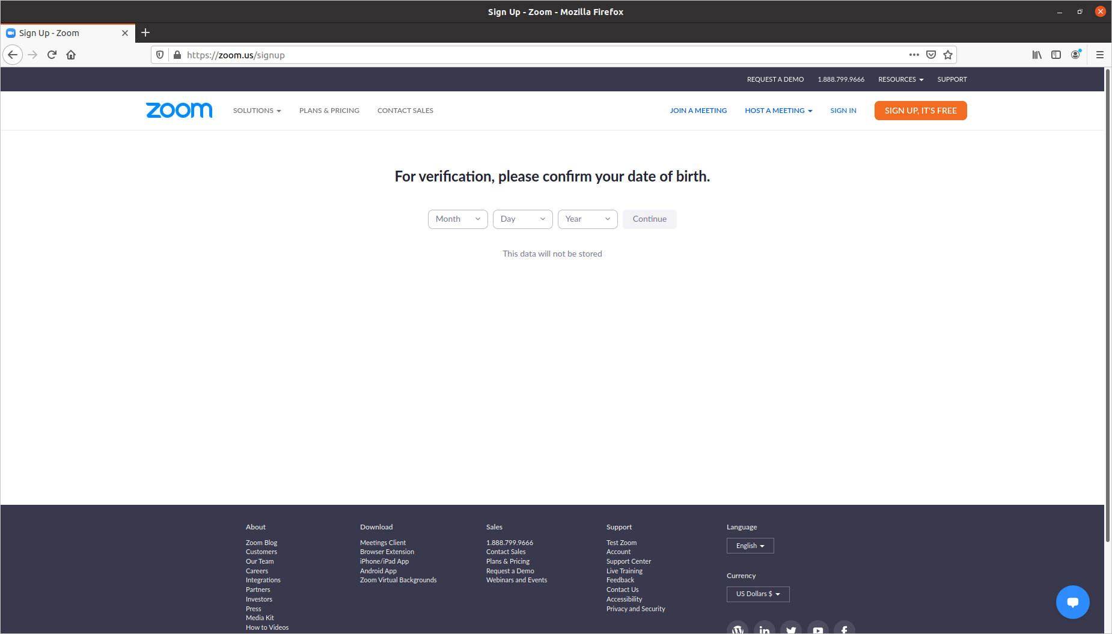Open the English language dropdown

[750, 546]
